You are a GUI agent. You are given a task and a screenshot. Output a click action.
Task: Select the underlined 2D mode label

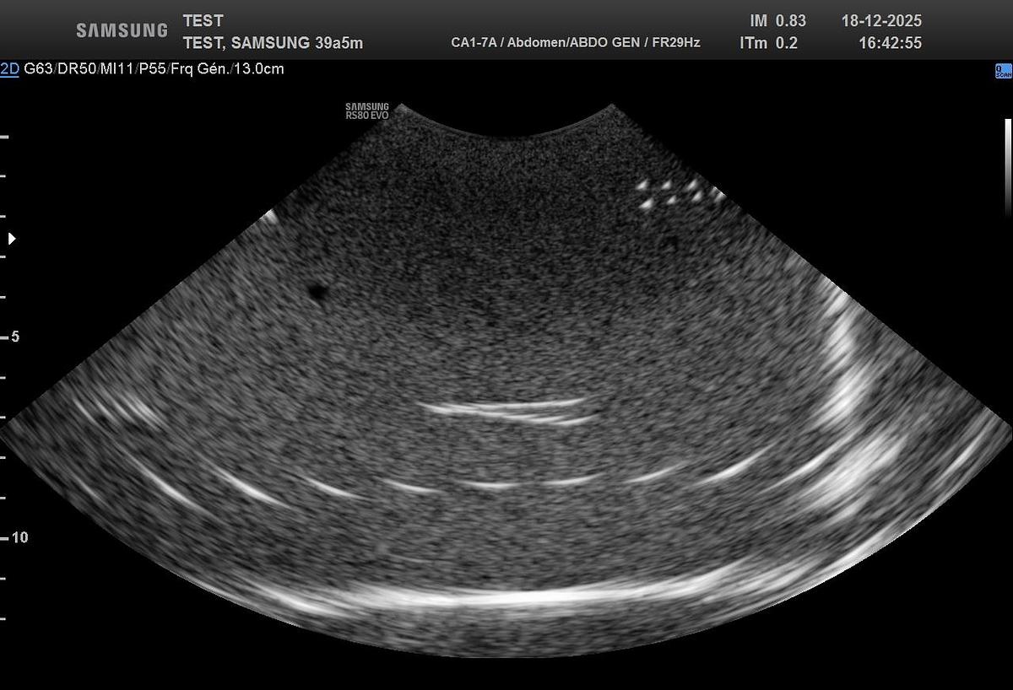click(x=9, y=69)
